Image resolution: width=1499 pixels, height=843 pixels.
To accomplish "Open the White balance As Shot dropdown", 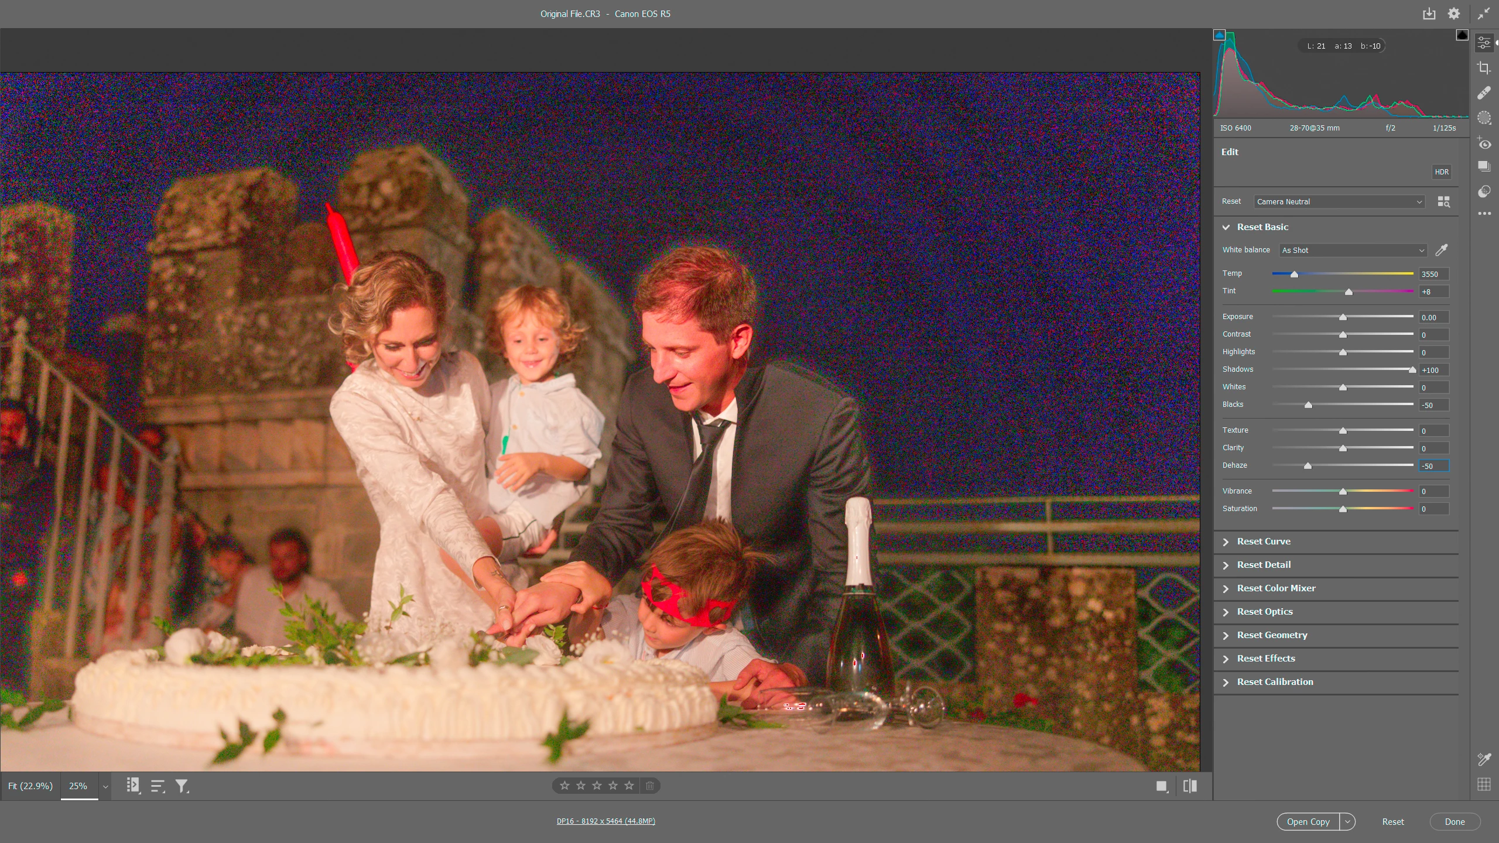I will click(x=1353, y=250).
